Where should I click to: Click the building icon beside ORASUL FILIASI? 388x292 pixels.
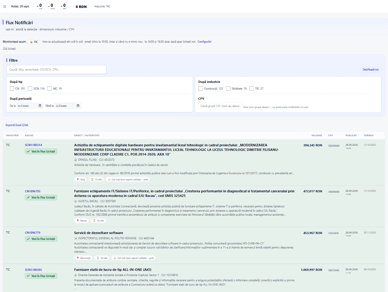76,160
